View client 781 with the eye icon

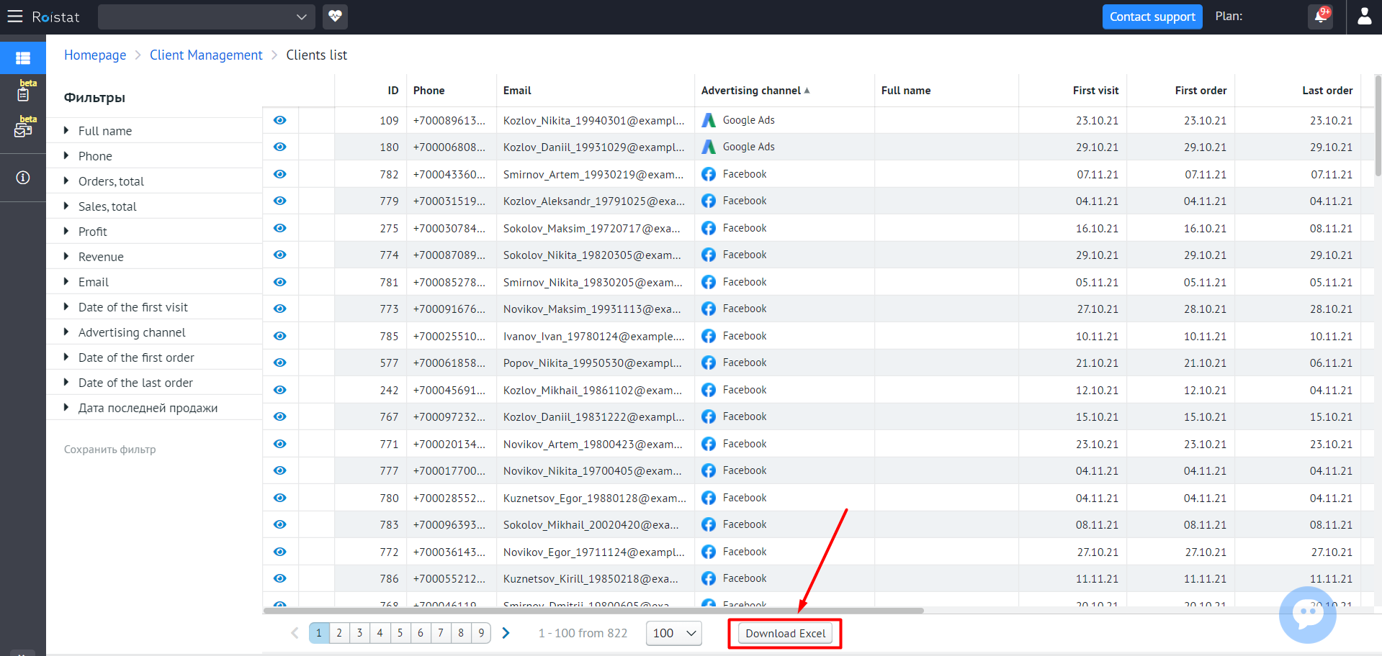tap(280, 282)
